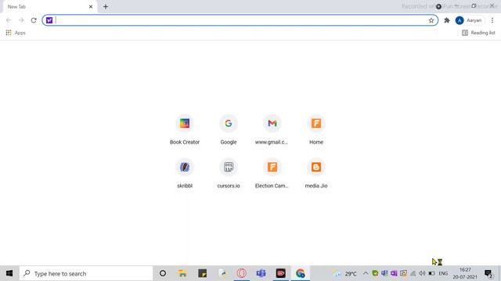Open the Reading list
The width and height of the screenshot is (501, 281).
478,33
